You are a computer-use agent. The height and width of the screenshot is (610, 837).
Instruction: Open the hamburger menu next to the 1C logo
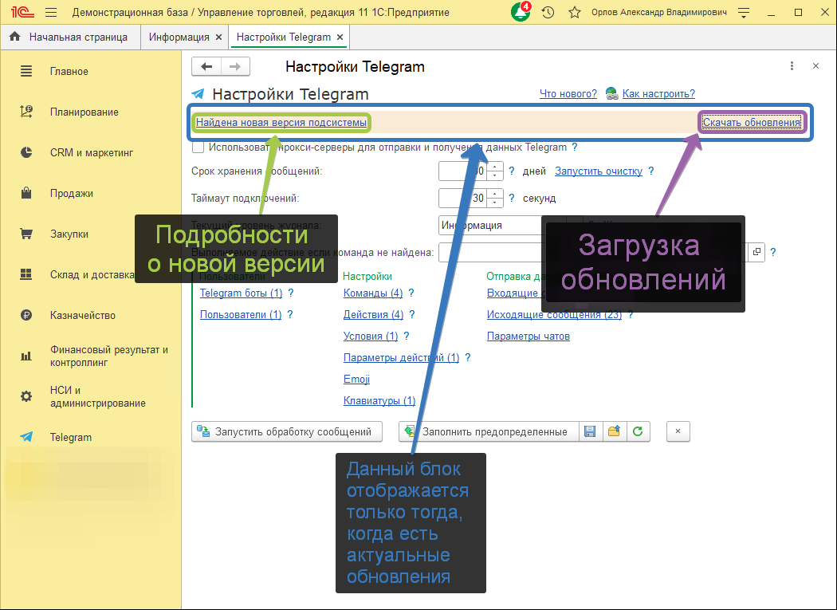(x=49, y=12)
